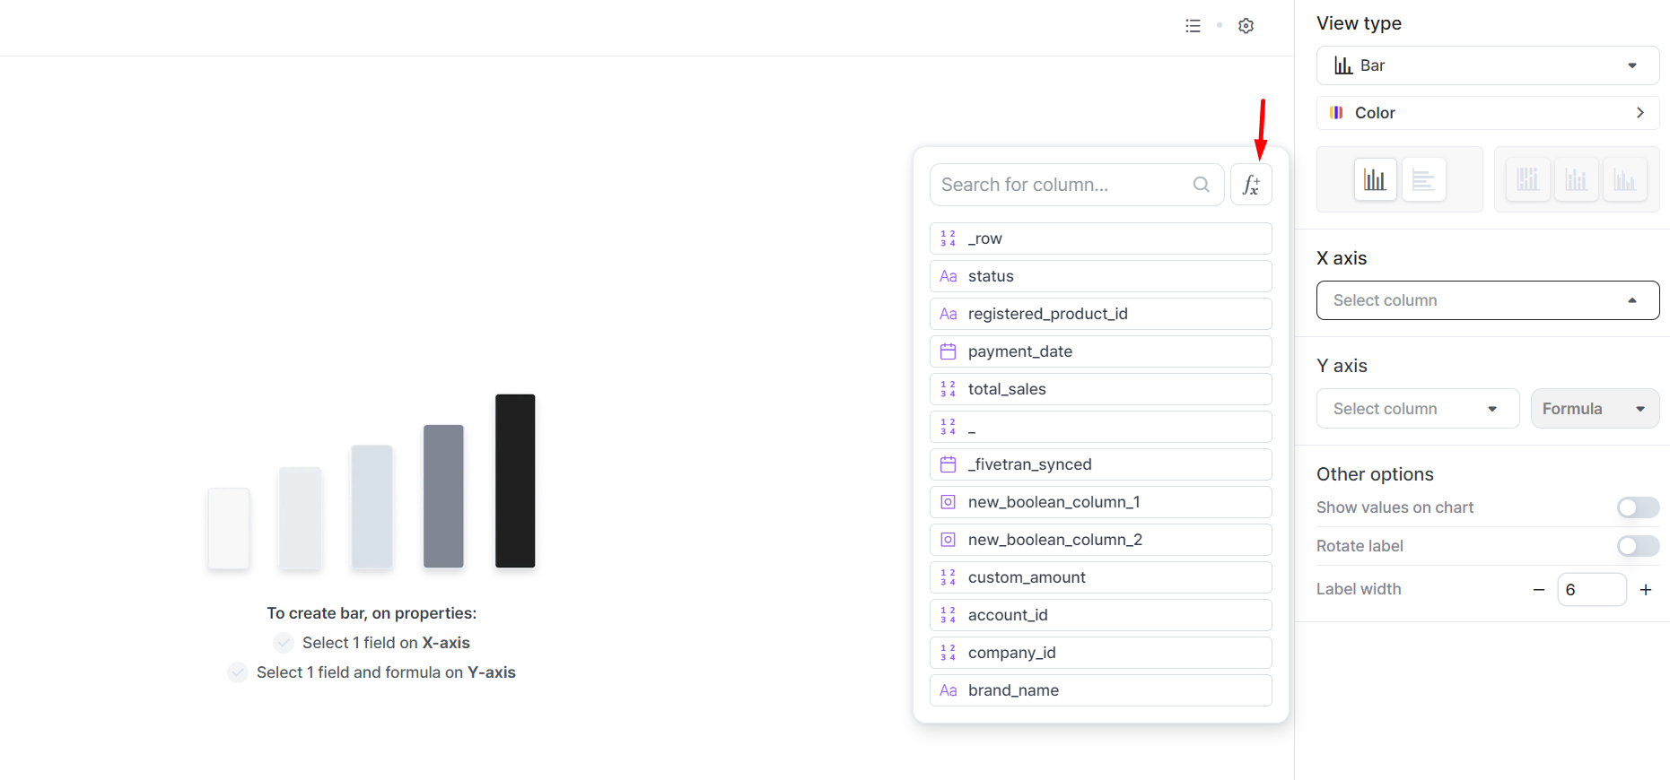Choose total_sales in the column list
This screenshot has height=780, width=1670.
1100,389
